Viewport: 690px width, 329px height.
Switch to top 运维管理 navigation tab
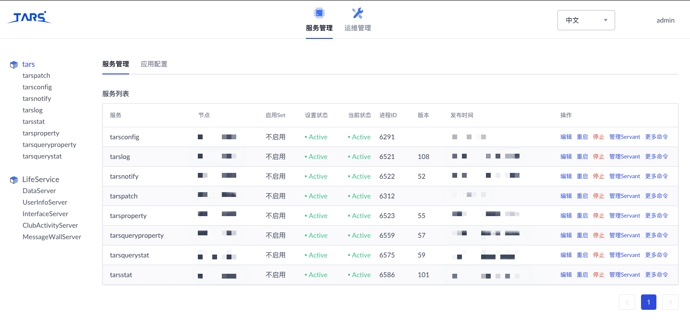point(358,28)
